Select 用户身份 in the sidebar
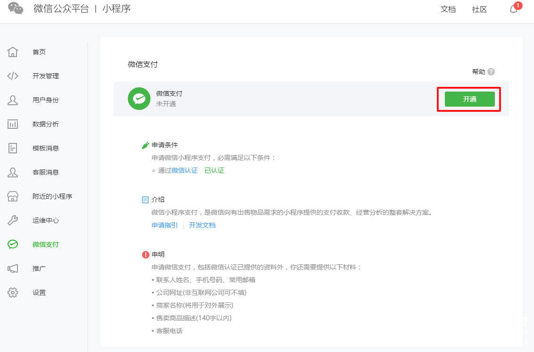 coord(45,100)
